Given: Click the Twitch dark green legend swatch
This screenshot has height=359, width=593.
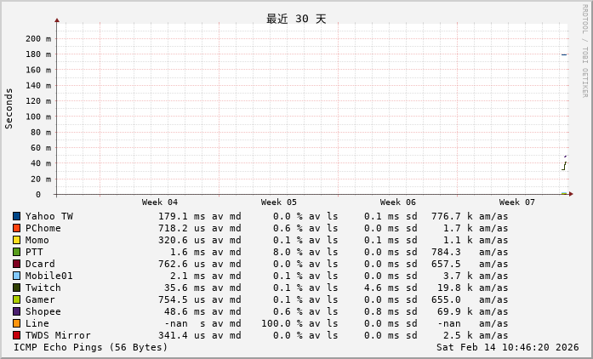Looking at the screenshot, I should pyautogui.click(x=16, y=288).
